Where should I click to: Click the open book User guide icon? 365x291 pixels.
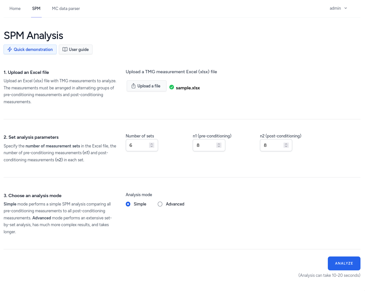point(65,49)
